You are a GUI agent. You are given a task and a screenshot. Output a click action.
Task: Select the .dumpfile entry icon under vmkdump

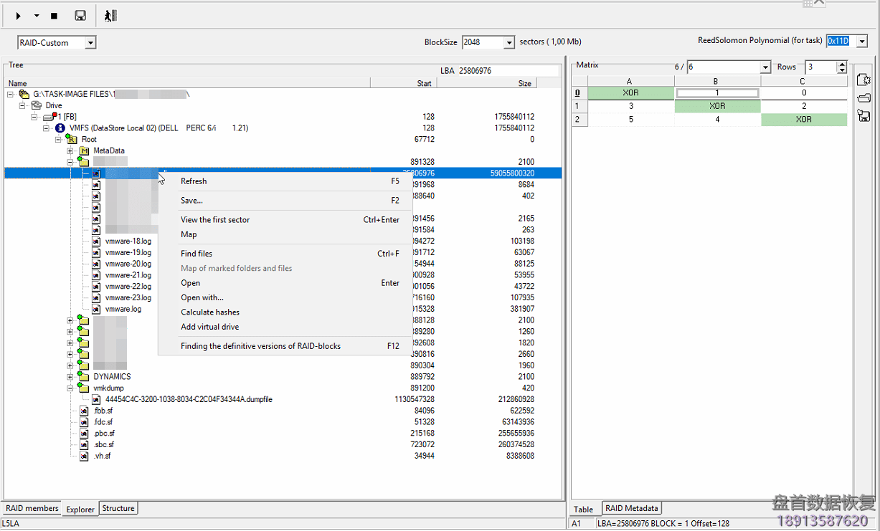point(96,399)
